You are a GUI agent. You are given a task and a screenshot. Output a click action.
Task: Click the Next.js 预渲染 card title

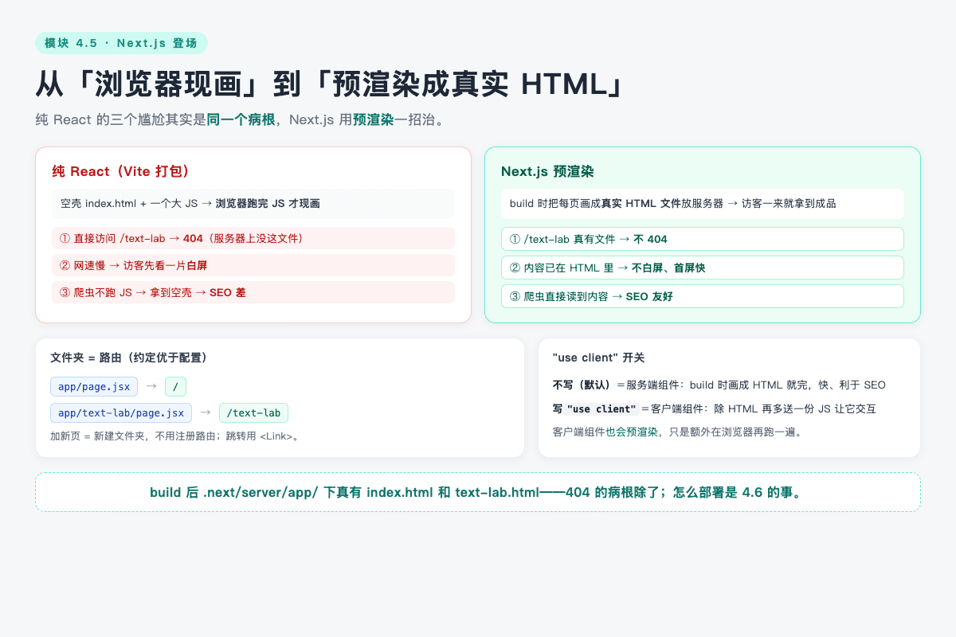(x=547, y=171)
